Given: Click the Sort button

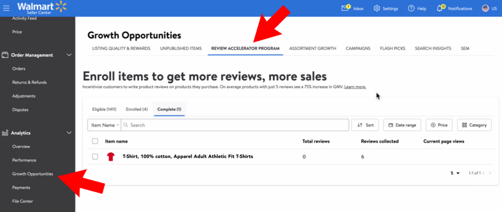Looking at the screenshot, I should coord(365,125).
